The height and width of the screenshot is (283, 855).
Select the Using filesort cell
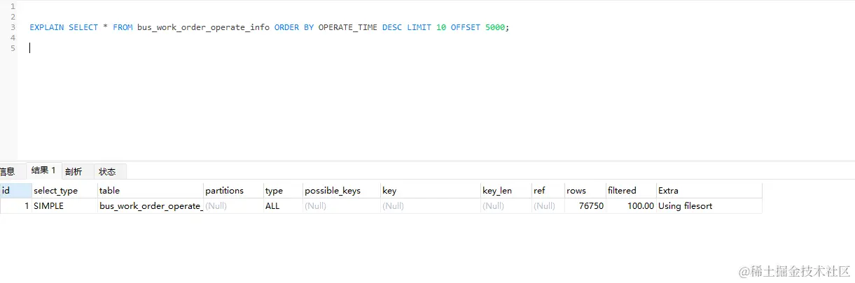click(x=709, y=206)
